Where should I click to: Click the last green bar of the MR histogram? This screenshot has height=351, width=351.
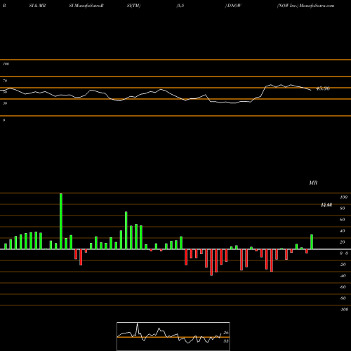coord(312,241)
